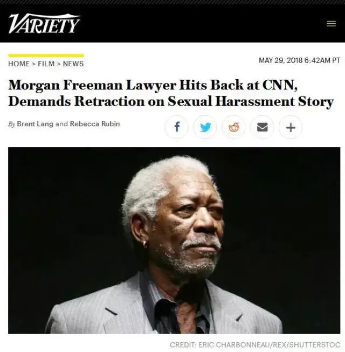Click the first breadcrumb arrow separator

click(33, 64)
